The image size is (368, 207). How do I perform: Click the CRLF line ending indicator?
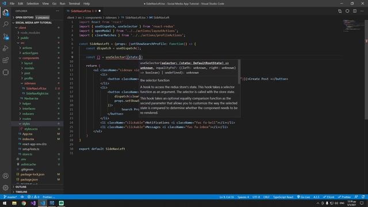pyautogui.click(x=266, y=197)
